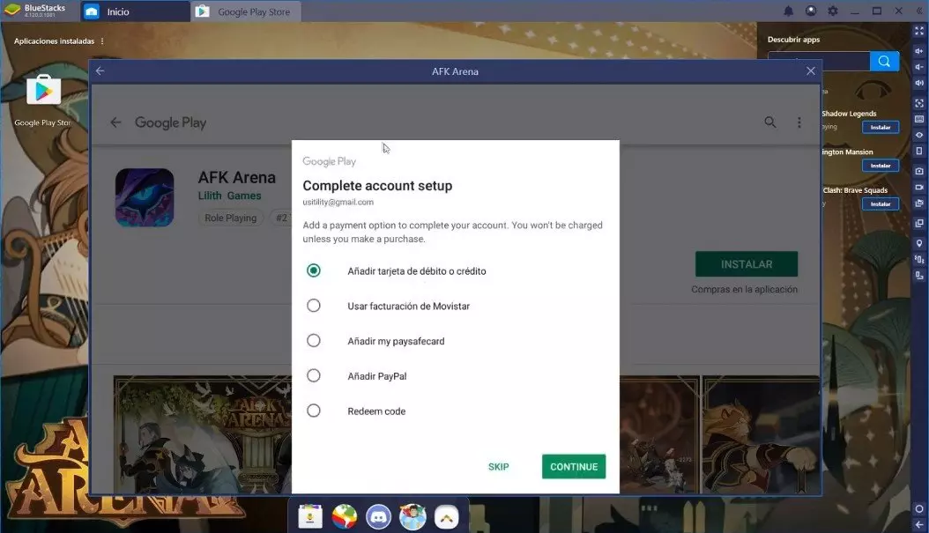The width and height of the screenshot is (929, 533).
Task: Open the Google Play three-dot overflow menu
Action: pos(799,122)
